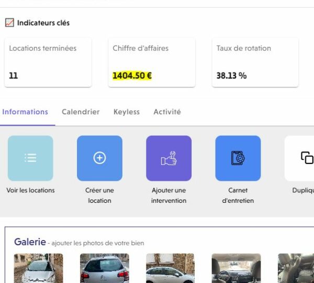Viewport: 314px width, 283px height.
Task: Click the list icon for Voir les locations
Action: (30, 158)
